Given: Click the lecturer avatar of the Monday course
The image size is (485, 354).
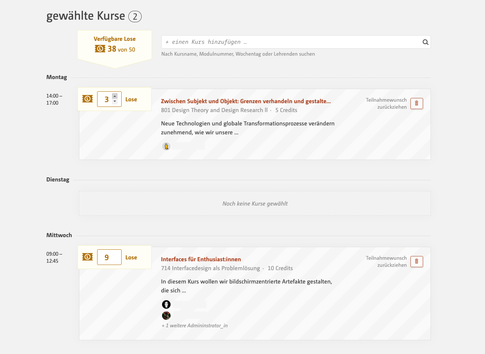Looking at the screenshot, I should pos(166,146).
